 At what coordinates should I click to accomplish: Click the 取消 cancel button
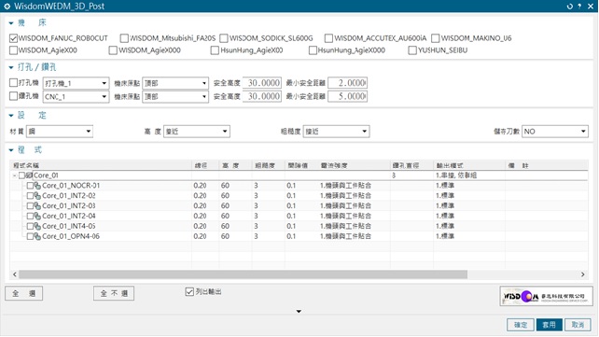578,325
